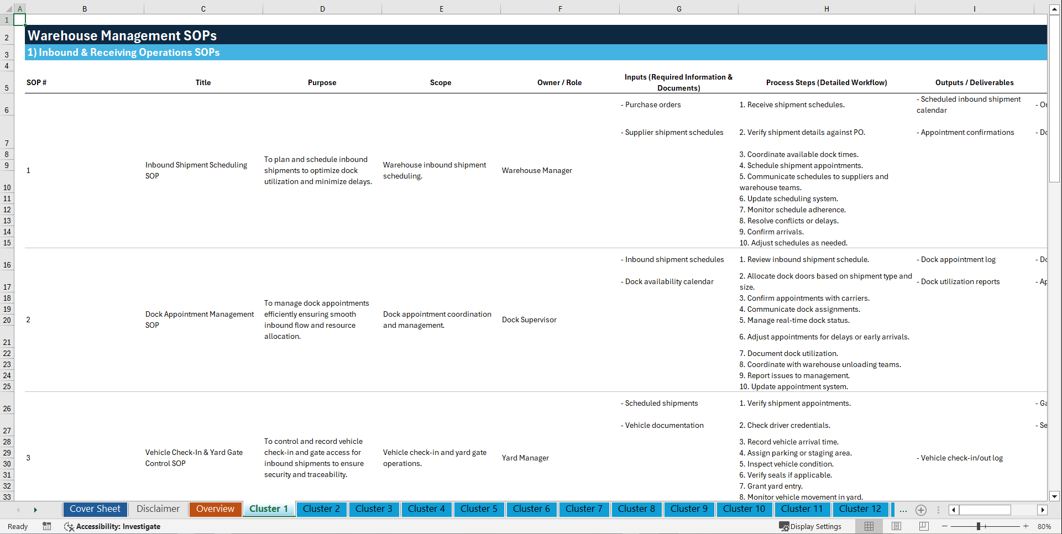Open the Disclaimer sheet tab
This screenshot has width=1062, height=534.
coord(158,509)
